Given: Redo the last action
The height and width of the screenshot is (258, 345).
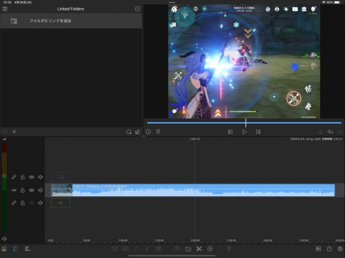Looking at the screenshot, I should [340, 132].
